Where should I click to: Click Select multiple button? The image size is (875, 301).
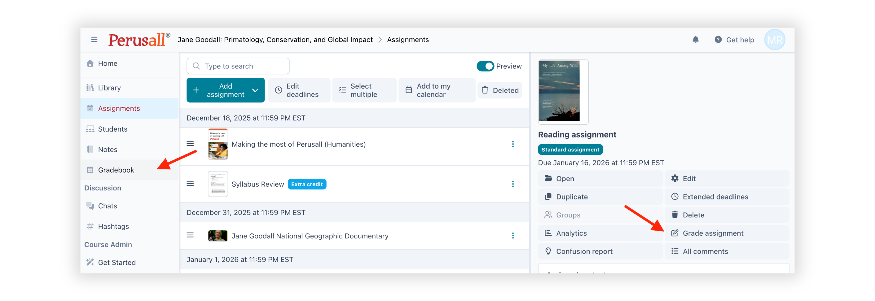pos(364,90)
